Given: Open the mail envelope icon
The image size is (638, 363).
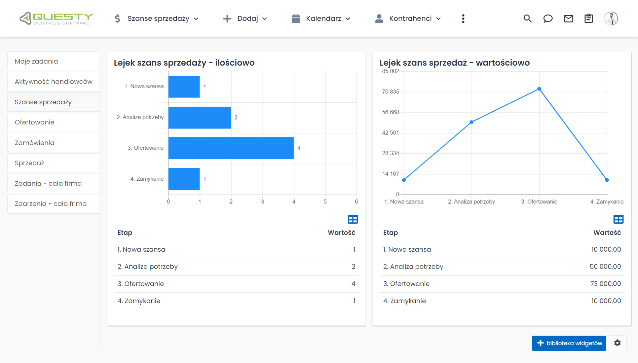Looking at the screenshot, I should pyautogui.click(x=568, y=19).
